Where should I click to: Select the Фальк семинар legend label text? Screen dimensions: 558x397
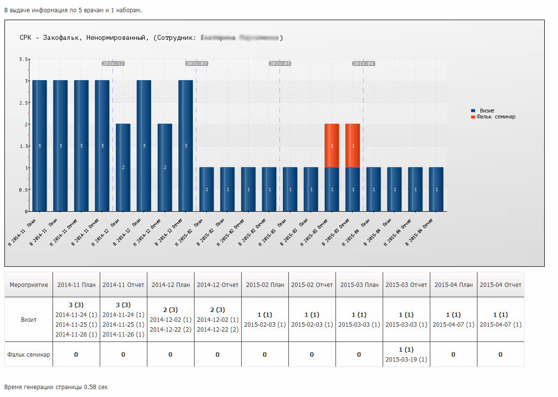point(496,117)
